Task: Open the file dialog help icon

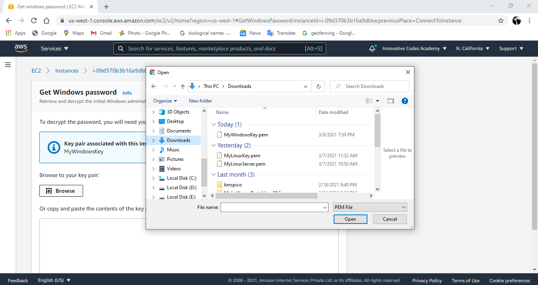Action: coord(404,101)
